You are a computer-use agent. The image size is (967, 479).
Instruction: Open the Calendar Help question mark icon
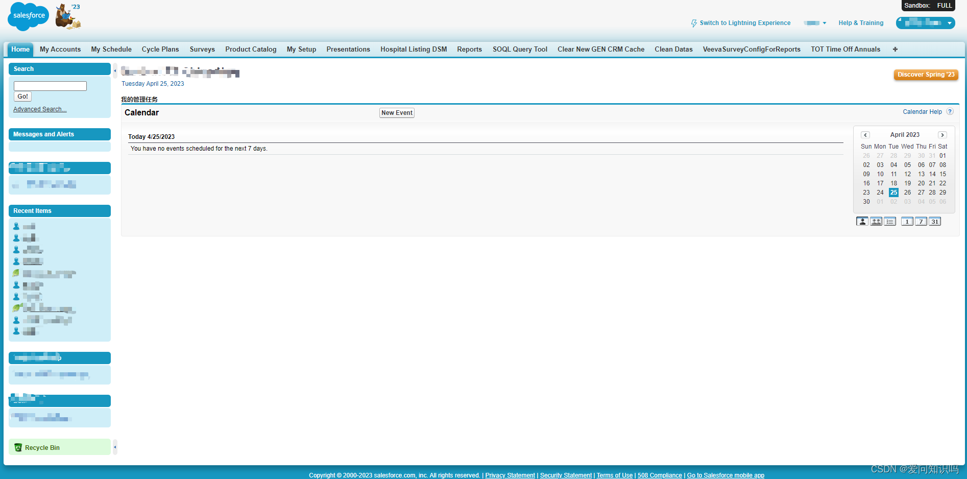pyautogui.click(x=950, y=112)
